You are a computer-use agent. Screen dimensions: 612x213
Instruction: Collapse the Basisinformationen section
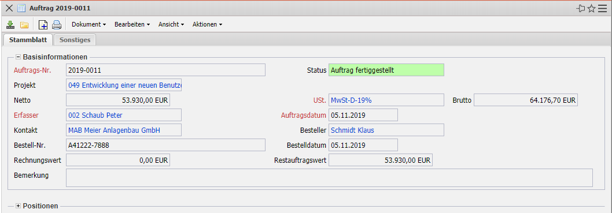coord(18,57)
